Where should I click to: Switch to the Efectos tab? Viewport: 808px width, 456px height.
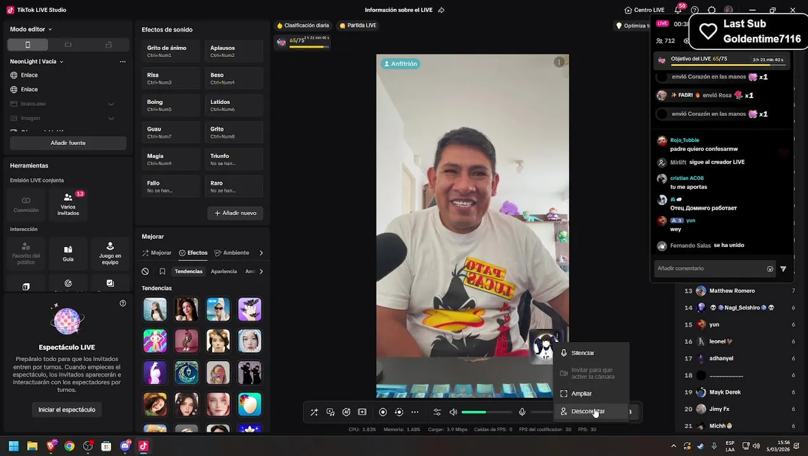(x=193, y=253)
